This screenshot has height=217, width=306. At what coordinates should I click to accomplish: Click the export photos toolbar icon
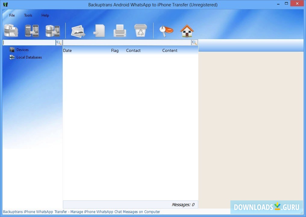point(78,31)
